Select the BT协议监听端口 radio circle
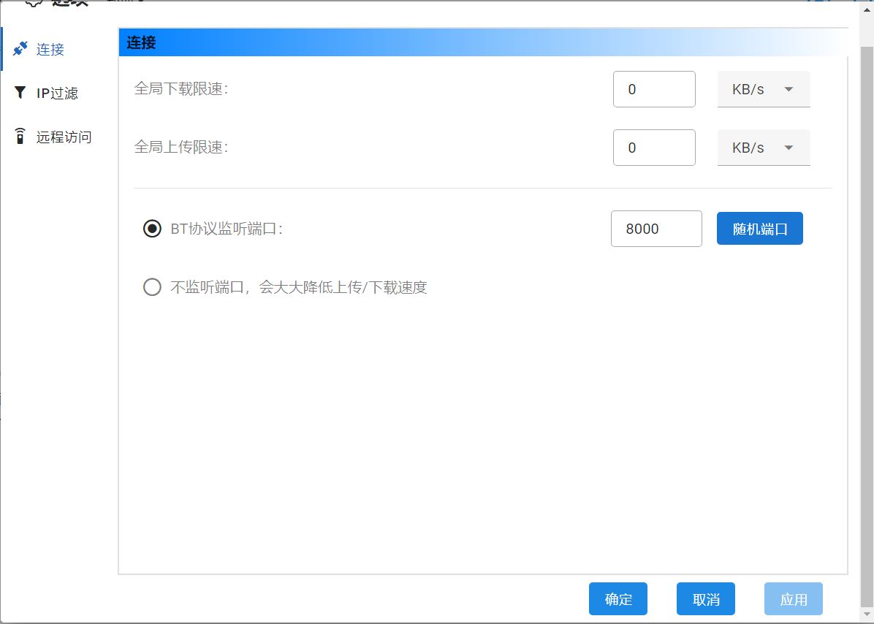The height and width of the screenshot is (624, 874). (152, 229)
